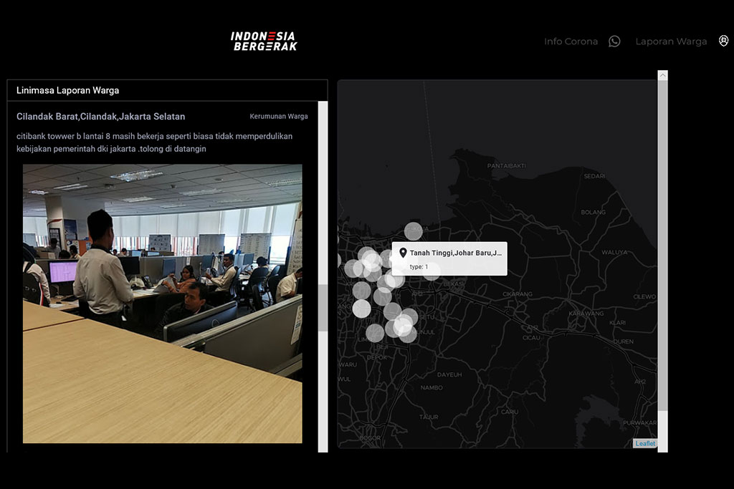Click the location pin icon in map popup

point(403,253)
